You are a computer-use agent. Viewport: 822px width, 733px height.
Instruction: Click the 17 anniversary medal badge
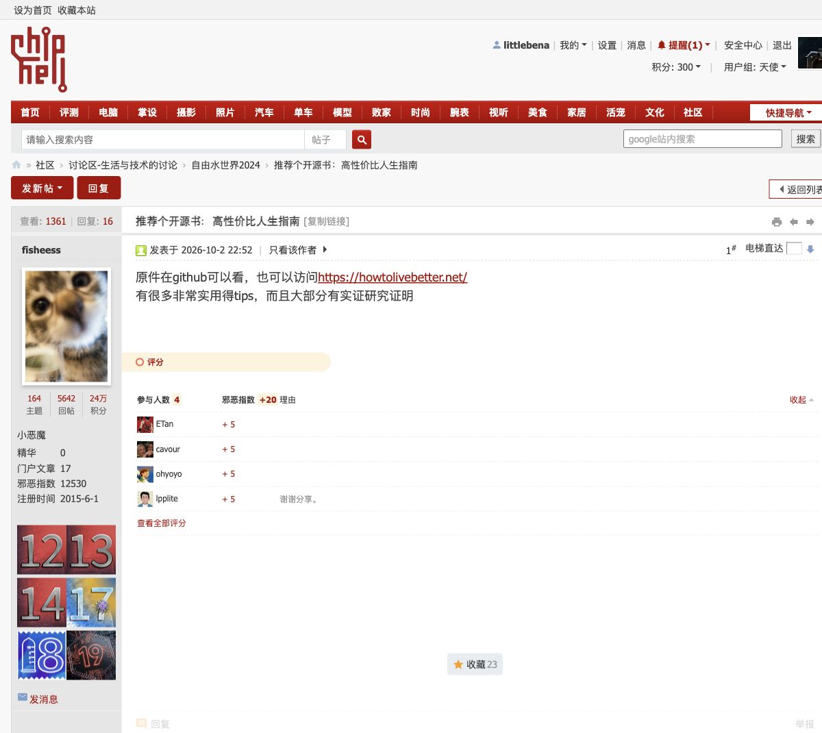pos(91,603)
